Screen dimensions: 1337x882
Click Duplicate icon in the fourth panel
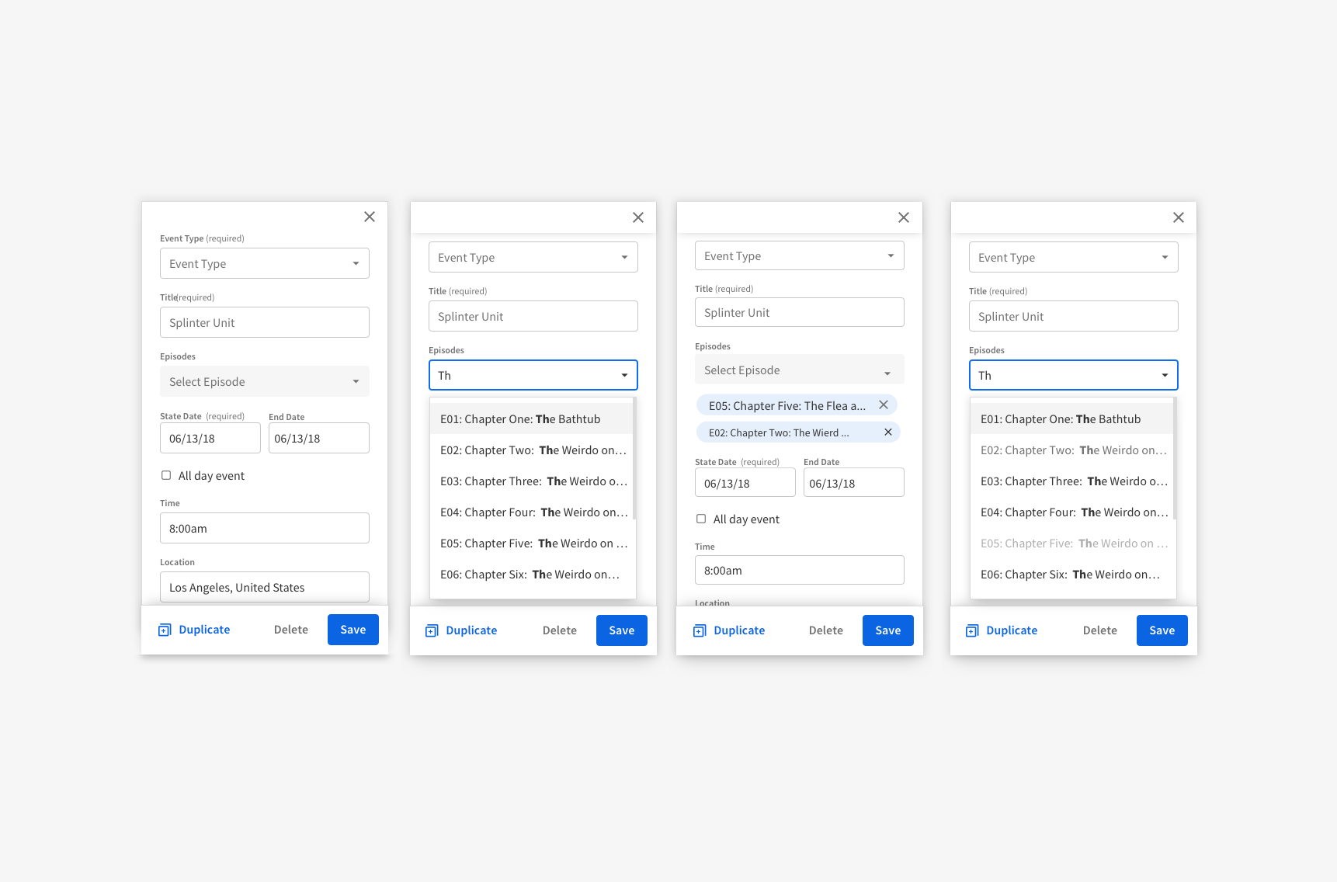(972, 631)
